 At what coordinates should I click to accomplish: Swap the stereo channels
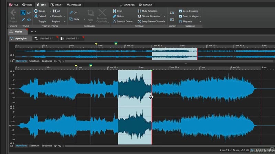pos(151,21)
